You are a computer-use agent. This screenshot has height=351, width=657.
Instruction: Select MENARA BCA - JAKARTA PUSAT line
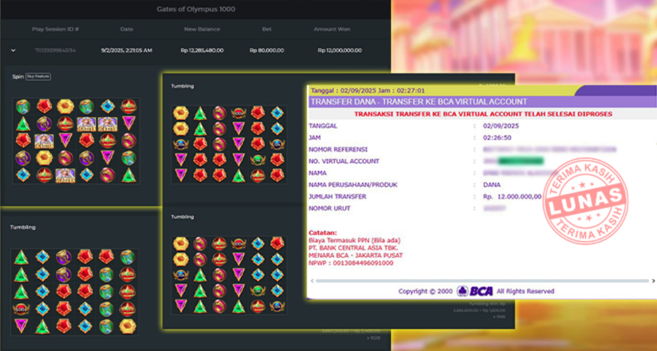click(356, 255)
